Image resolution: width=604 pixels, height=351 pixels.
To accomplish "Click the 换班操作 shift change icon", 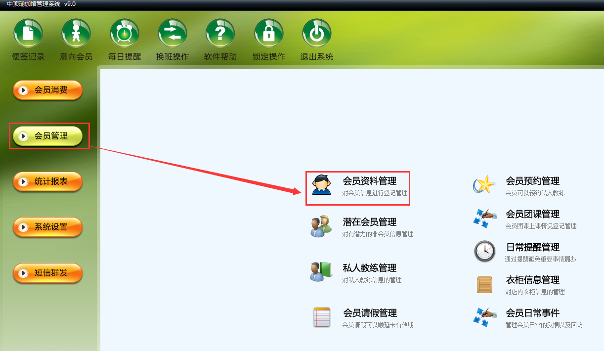I will [x=173, y=33].
